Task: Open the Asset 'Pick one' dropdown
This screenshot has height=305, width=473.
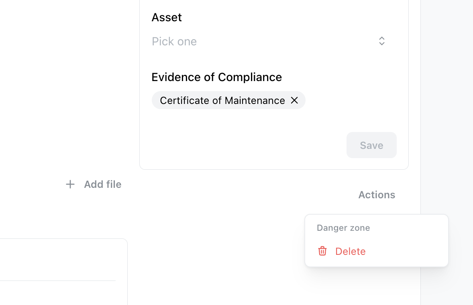Action: (x=265, y=41)
